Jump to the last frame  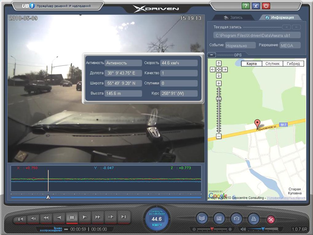[124, 218]
